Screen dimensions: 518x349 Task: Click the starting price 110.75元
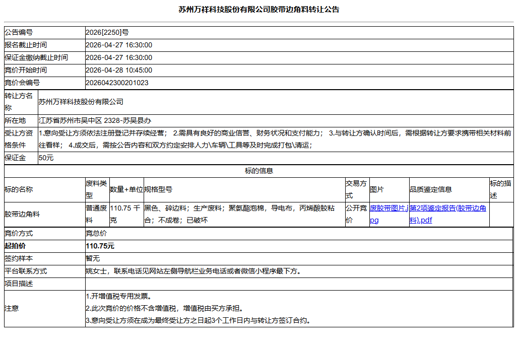[x=100, y=246]
